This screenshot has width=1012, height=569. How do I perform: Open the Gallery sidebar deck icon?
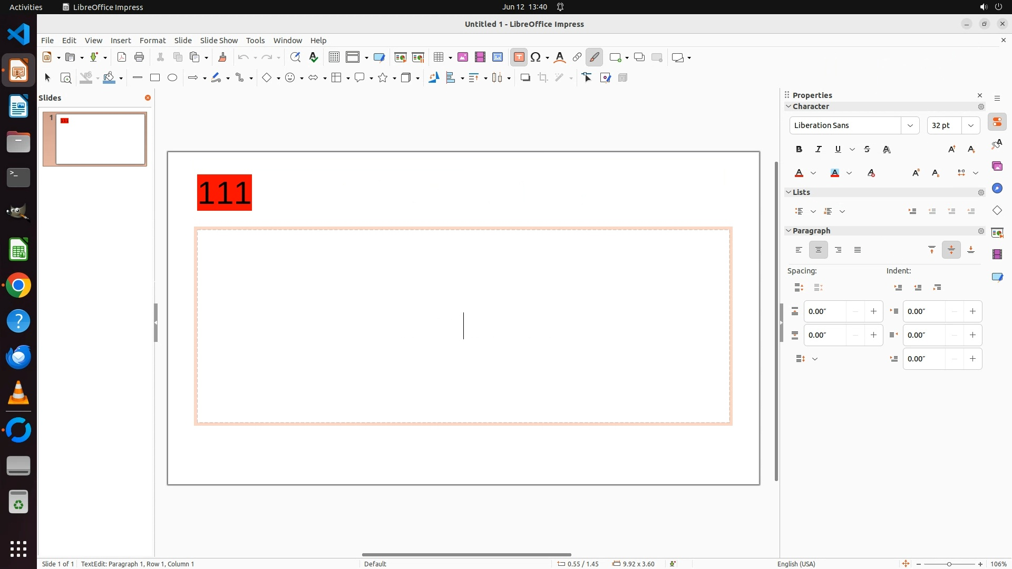(997, 166)
